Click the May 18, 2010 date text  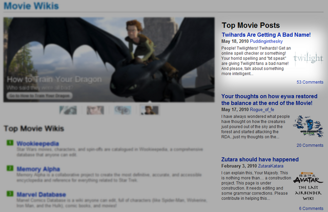(235, 41)
